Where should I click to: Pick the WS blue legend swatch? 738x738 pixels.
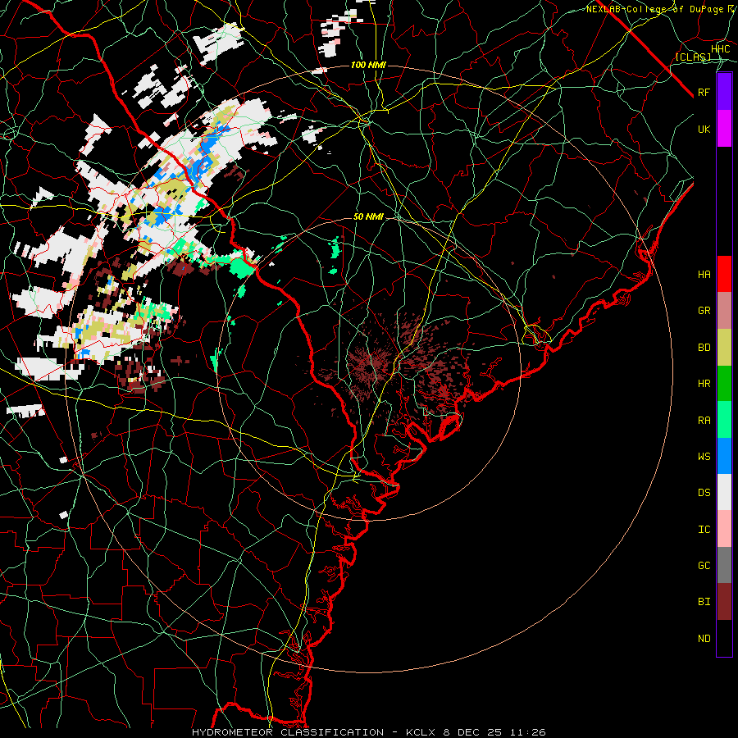click(724, 456)
